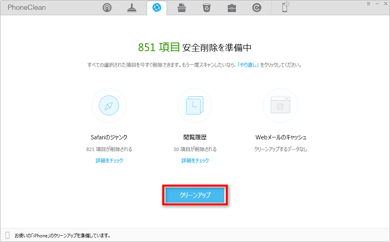Select the Internet Clean globe tab
This screenshot has width=390, height=242.
point(157,8)
